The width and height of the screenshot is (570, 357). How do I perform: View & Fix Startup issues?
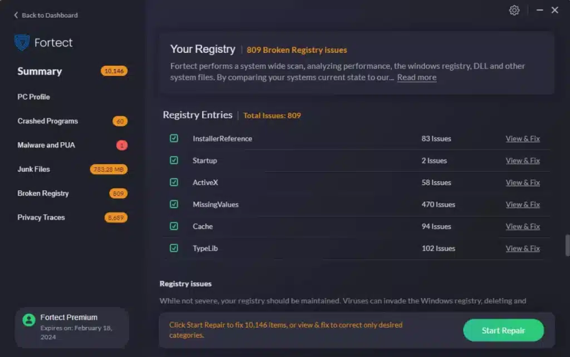(522, 161)
